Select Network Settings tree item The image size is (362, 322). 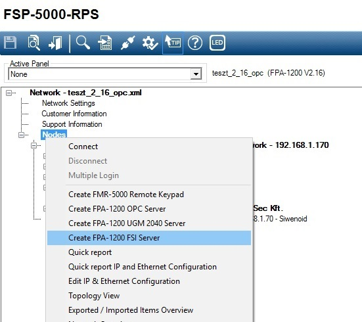pos(68,103)
